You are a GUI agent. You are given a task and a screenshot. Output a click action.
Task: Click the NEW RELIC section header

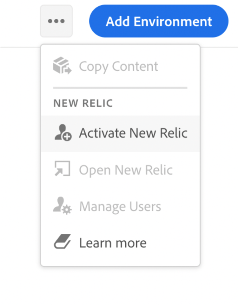pyautogui.click(x=83, y=103)
